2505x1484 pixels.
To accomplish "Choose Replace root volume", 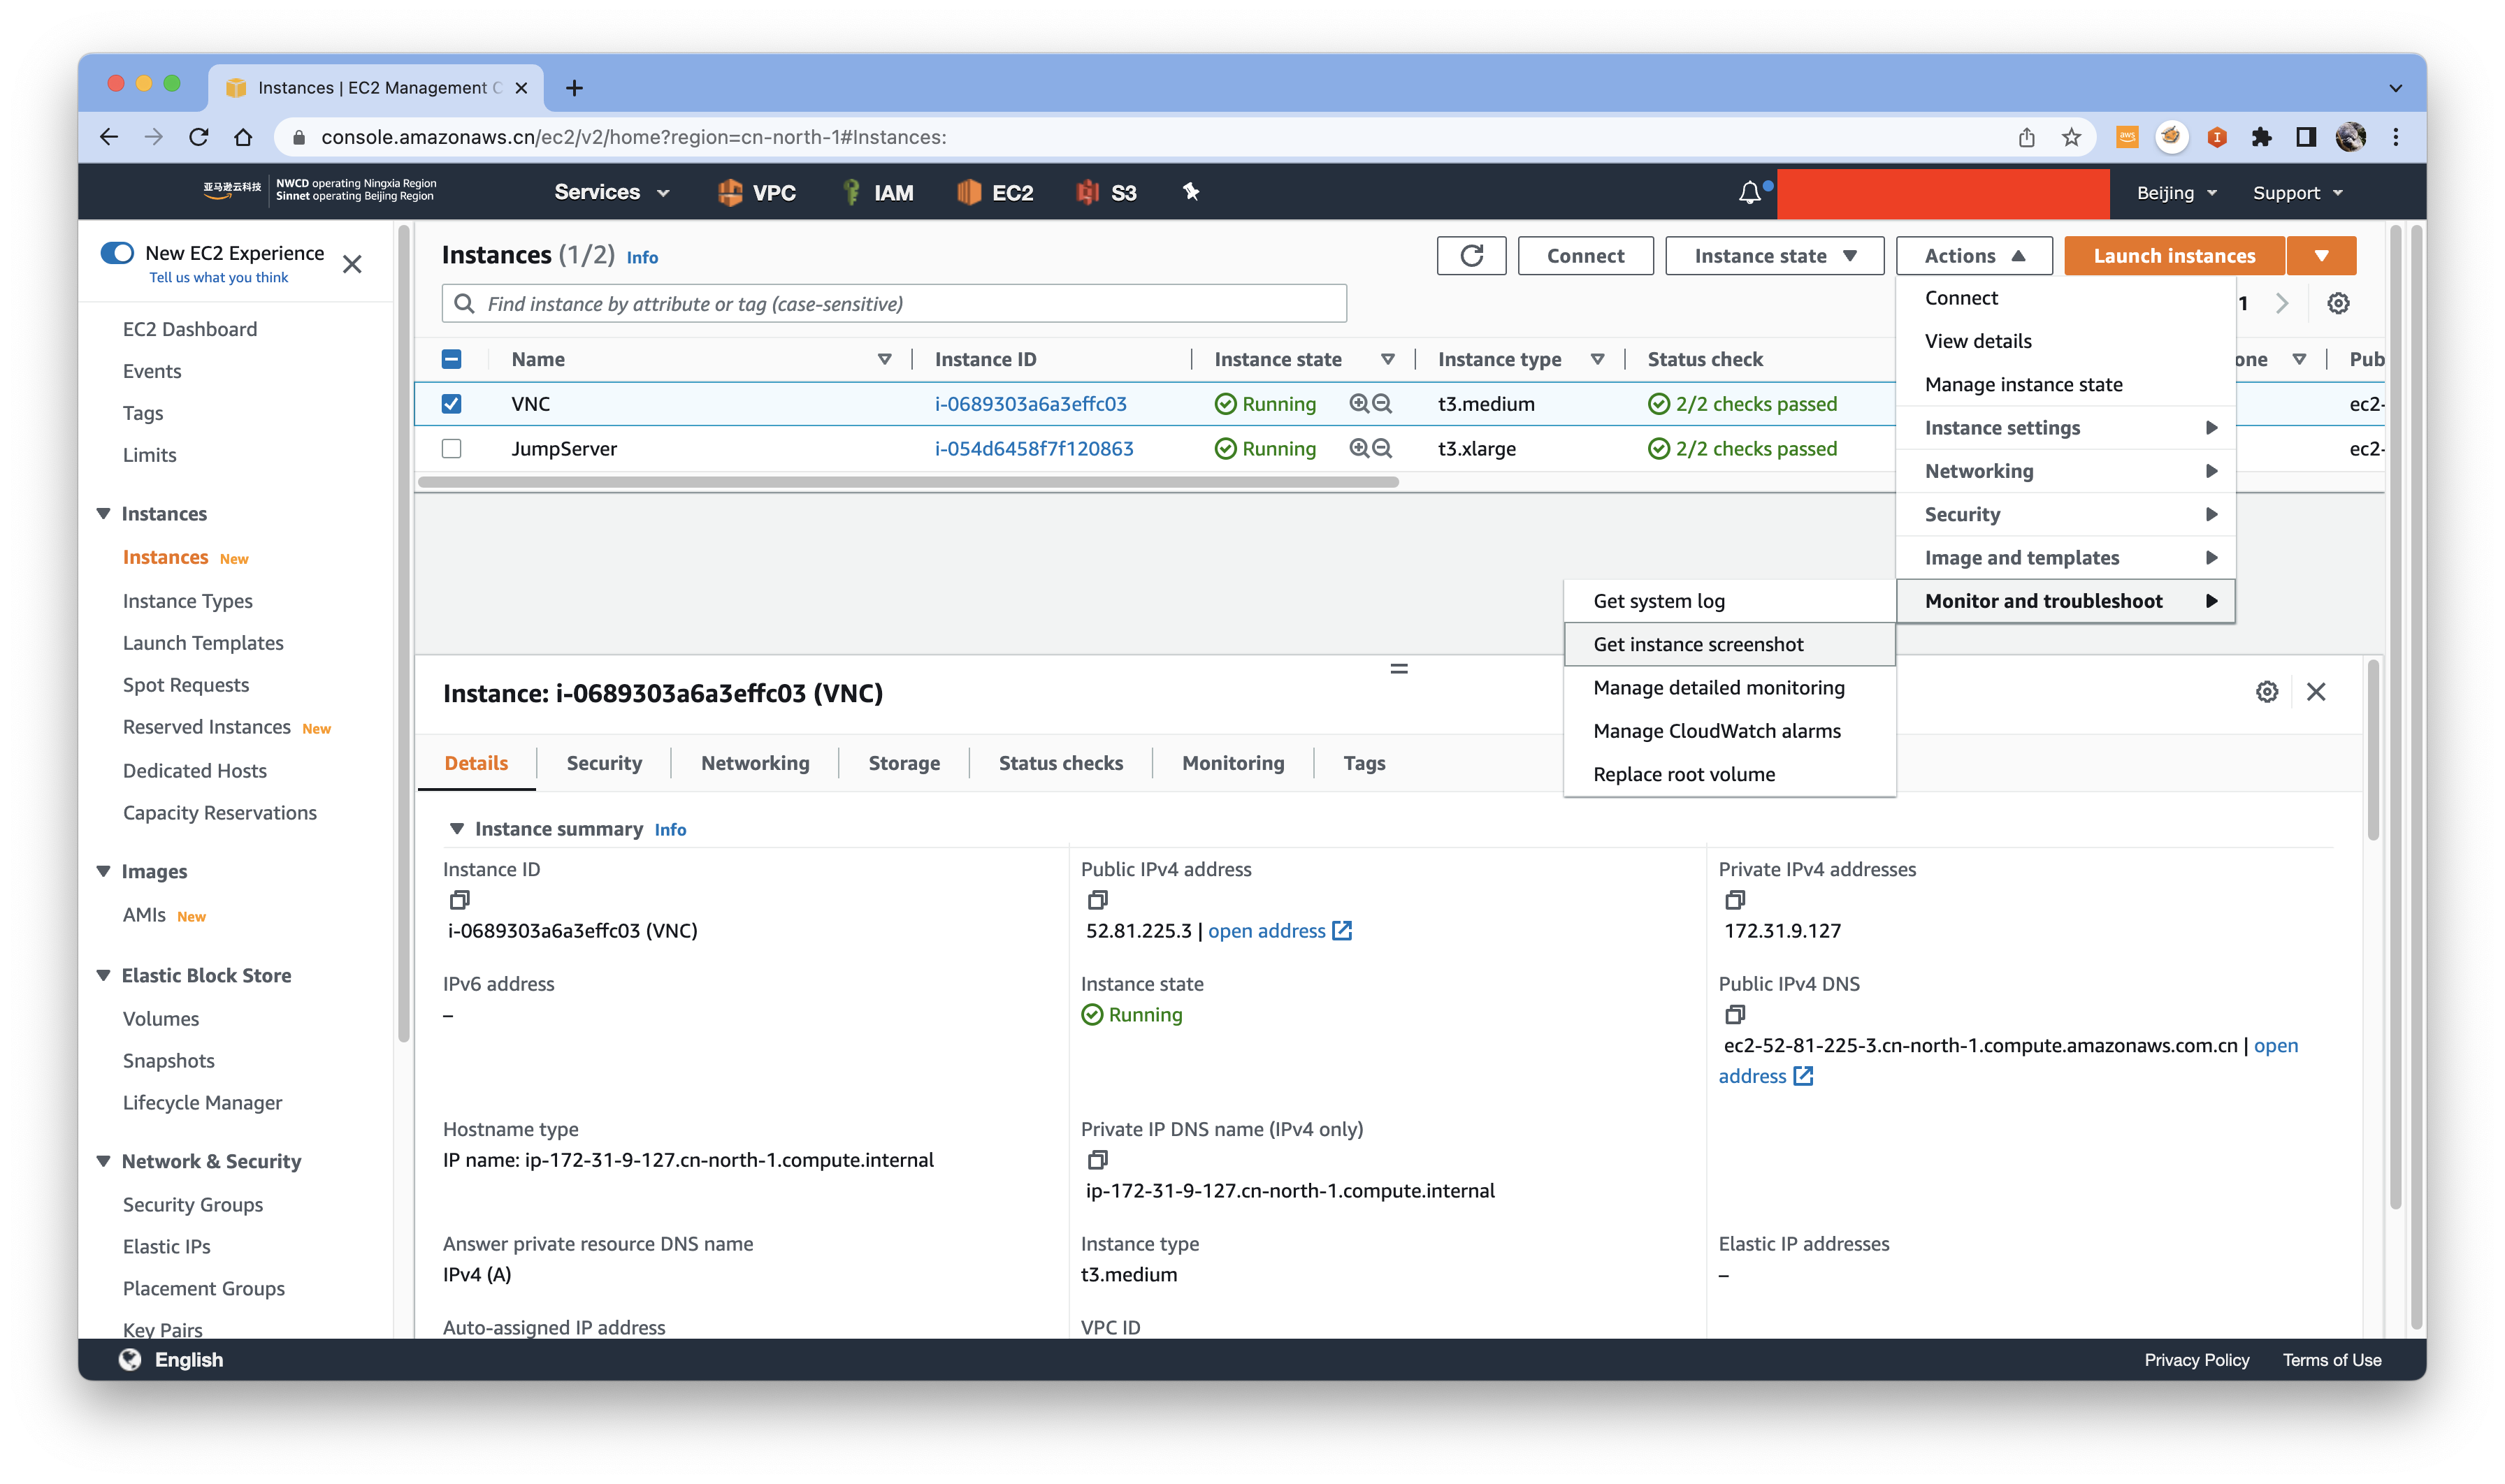I will [x=1728, y=775].
